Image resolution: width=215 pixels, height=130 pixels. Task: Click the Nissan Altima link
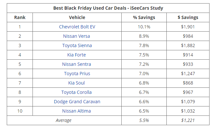pos(77,111)
